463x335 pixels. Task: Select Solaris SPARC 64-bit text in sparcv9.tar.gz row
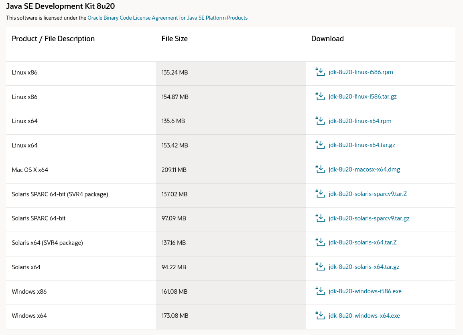[x=39, y=218]
